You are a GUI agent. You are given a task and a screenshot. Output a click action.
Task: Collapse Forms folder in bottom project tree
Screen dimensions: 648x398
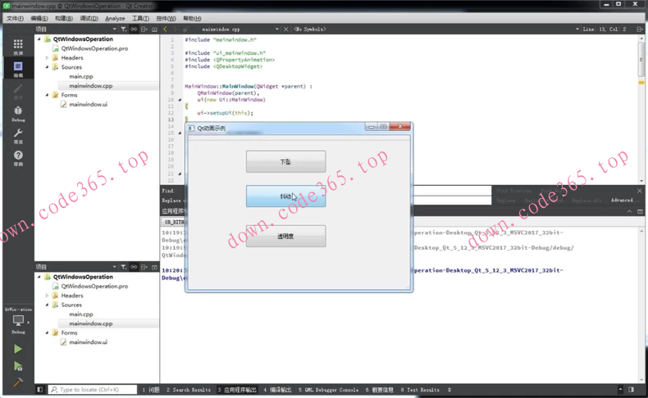[x=48, y=333]
